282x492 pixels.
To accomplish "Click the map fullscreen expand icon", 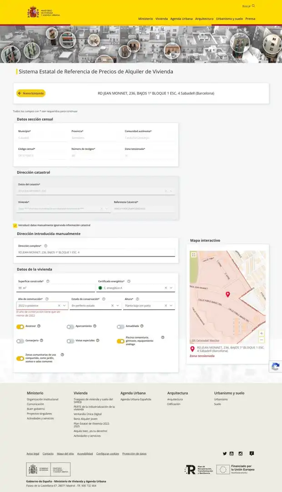I will (x=194, y=255).
